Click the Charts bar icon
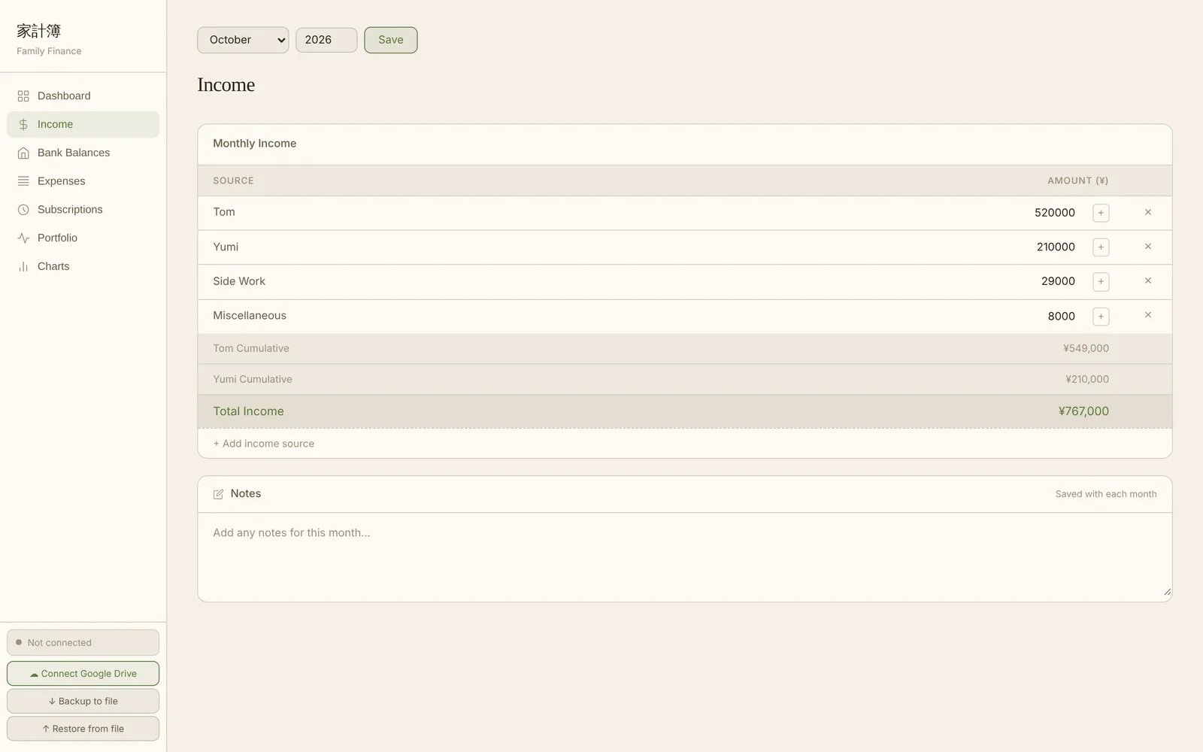1203x752 pixels. click(23, 267)
